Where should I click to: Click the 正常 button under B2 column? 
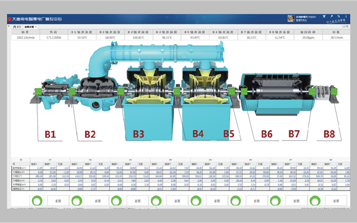pos(96,201)
